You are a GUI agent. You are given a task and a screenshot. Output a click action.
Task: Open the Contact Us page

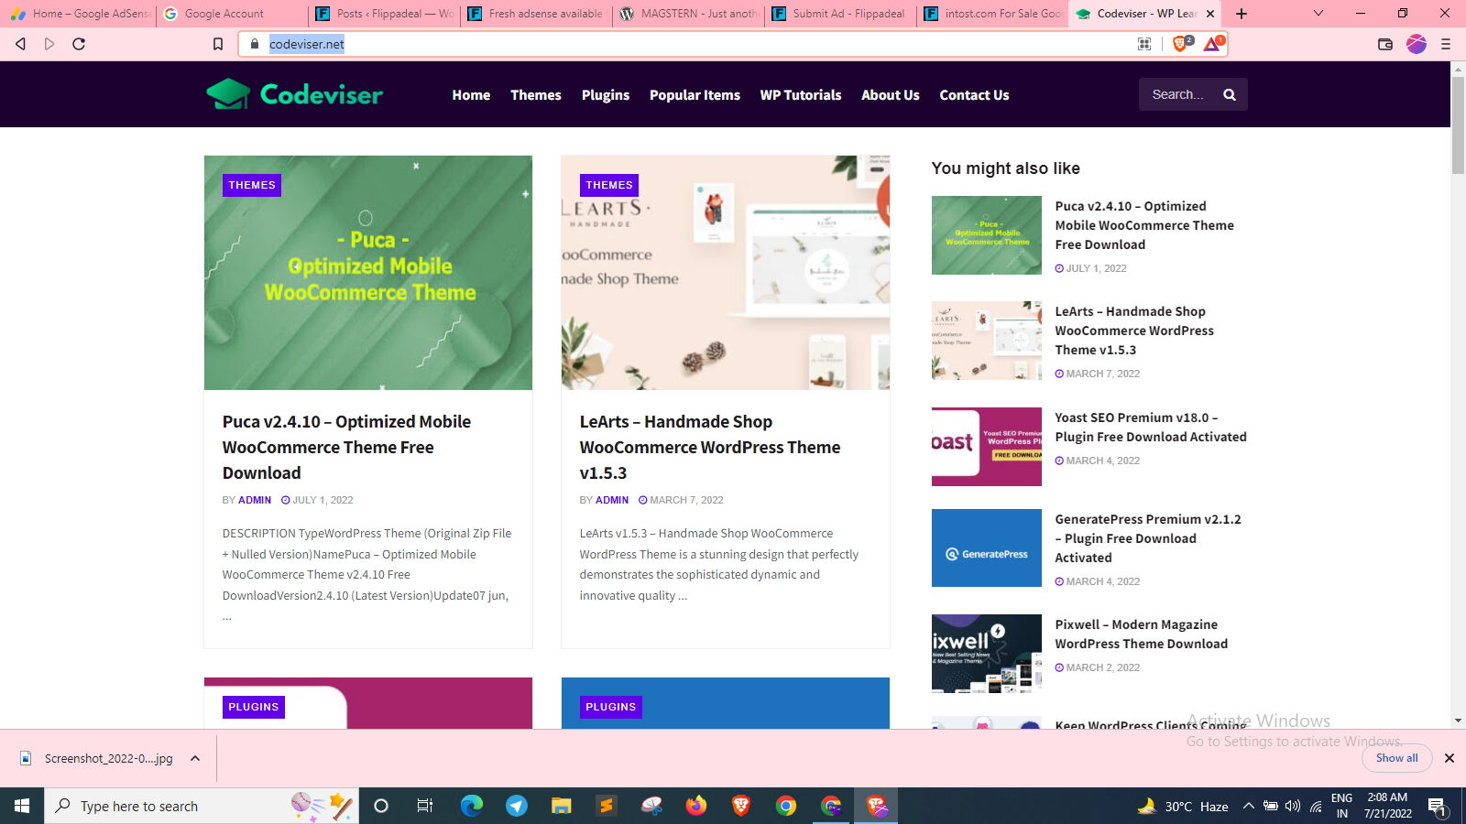(974, 95)
